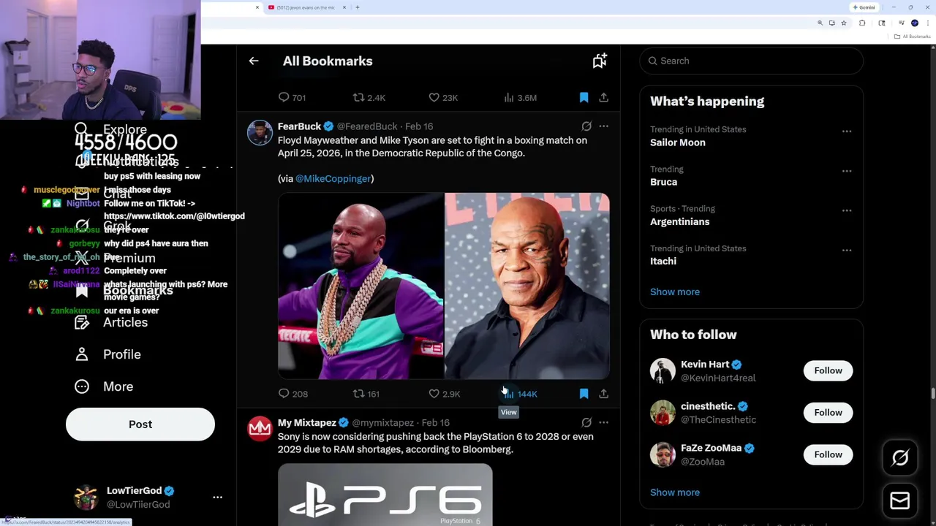Click the add bookmark folder icon
The width and height of the screenshot is (936, 526).
[x=600, y=61]
